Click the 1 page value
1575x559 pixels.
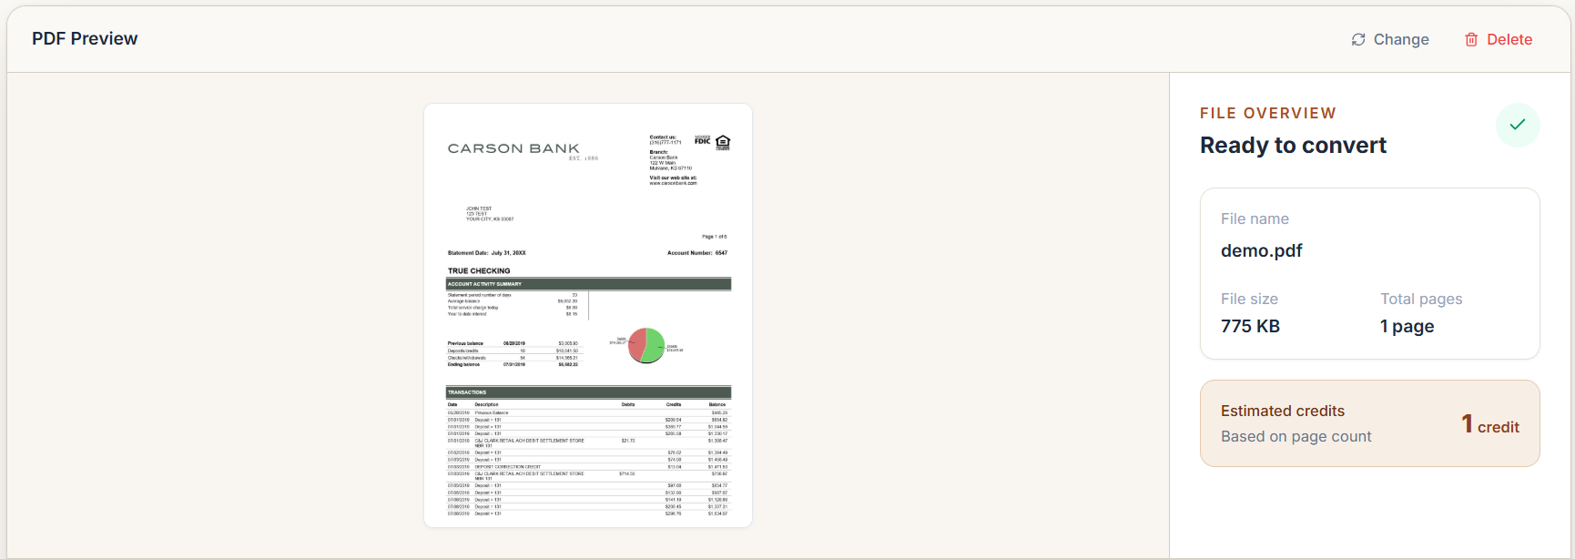1407,326
